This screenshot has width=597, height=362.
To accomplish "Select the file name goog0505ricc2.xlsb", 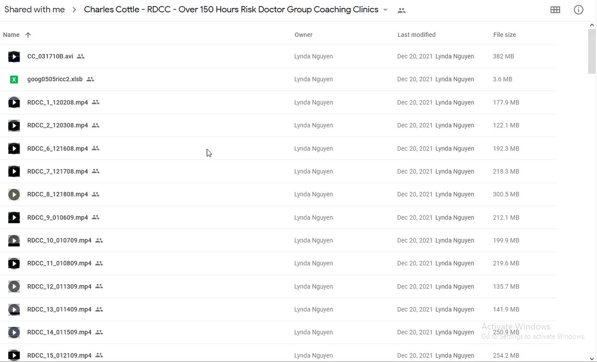I will point(55,79).
